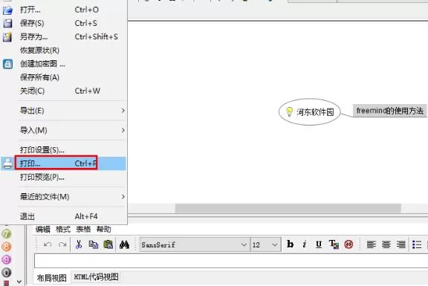The image size is (428, 286).
Task: Align text left icon
Action: 372,244
